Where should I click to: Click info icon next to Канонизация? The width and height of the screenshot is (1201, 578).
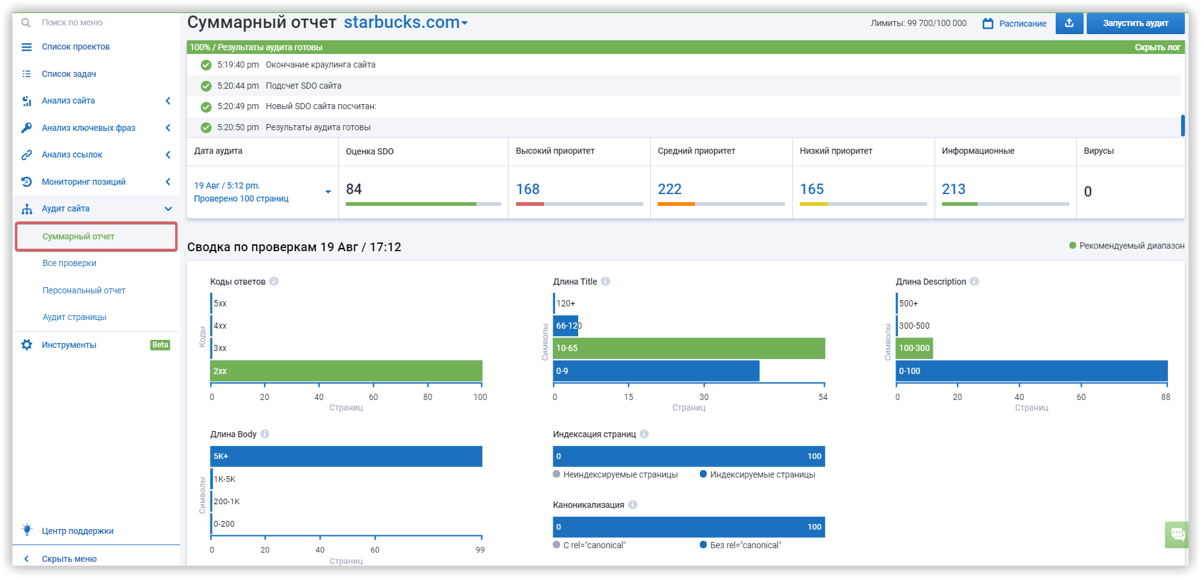633,505
